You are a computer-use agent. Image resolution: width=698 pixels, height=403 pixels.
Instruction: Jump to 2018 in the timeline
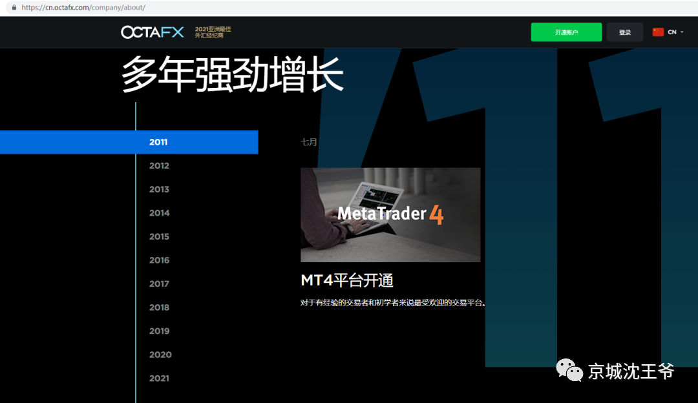(x=159, y=307)
